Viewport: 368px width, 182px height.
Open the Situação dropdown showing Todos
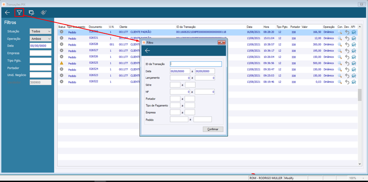[40, 31]
